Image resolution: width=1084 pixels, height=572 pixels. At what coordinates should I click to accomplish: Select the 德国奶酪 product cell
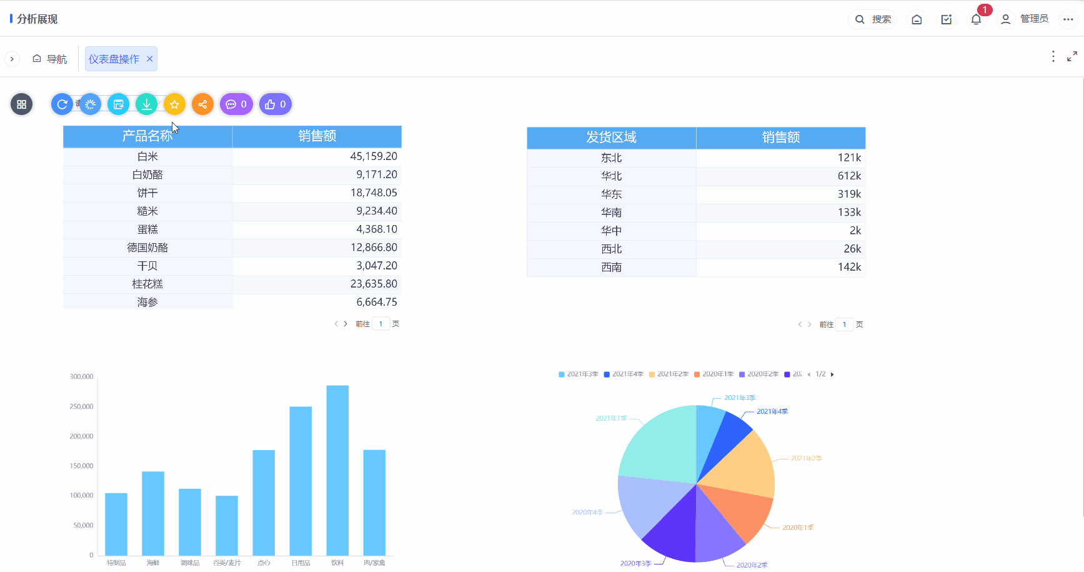click(147, 248)
